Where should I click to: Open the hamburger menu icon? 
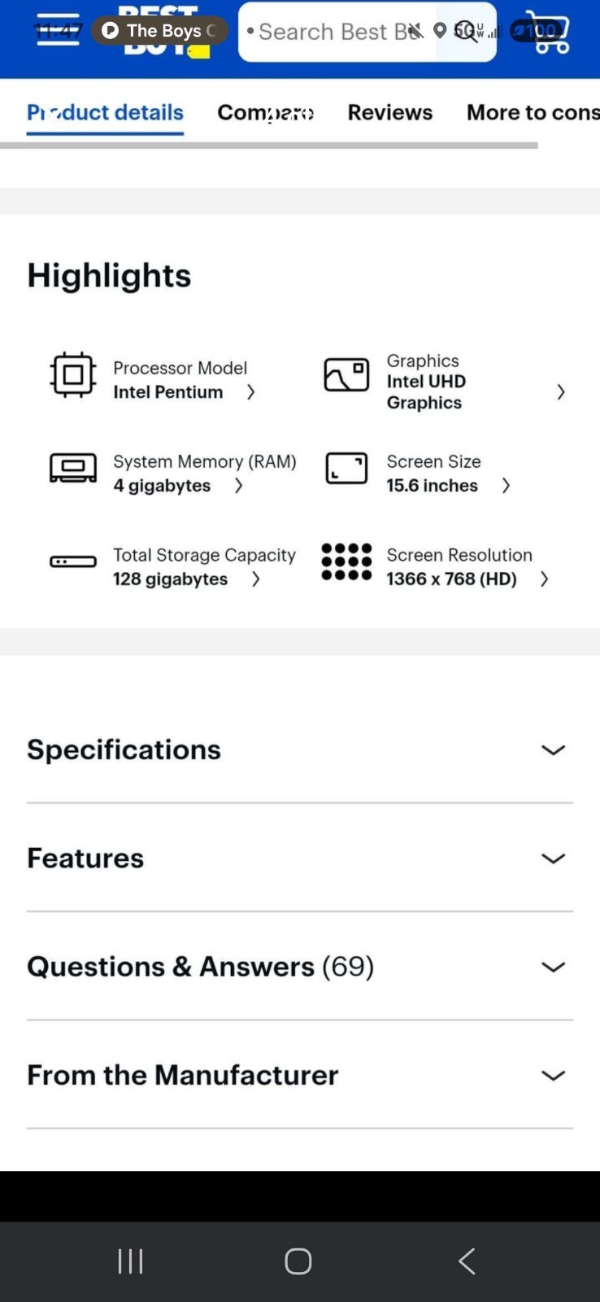point(59,30)
